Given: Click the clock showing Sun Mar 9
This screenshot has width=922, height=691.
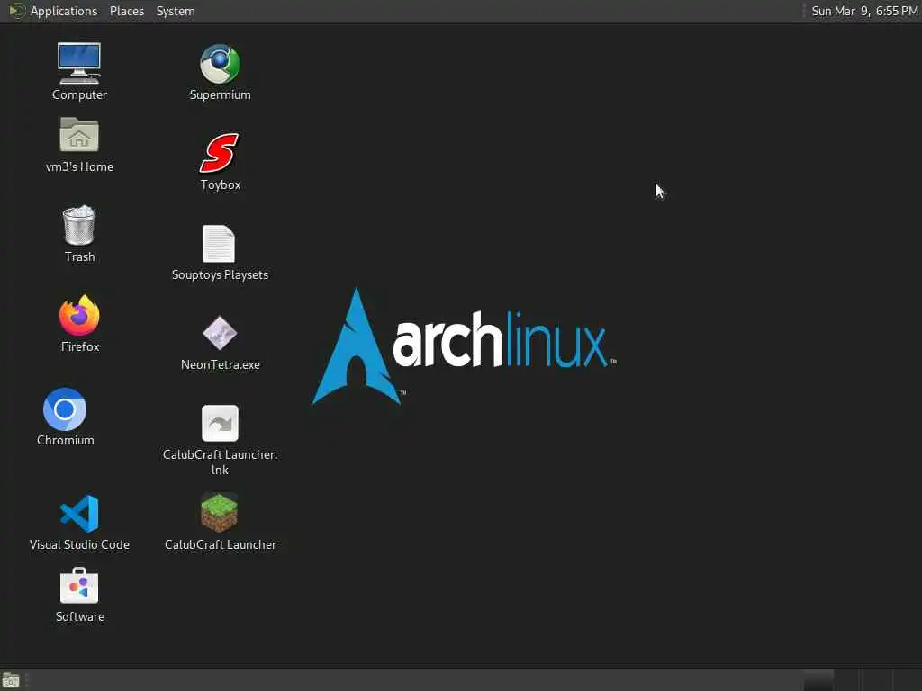Looking at the screenshot, I should point(864,11).
